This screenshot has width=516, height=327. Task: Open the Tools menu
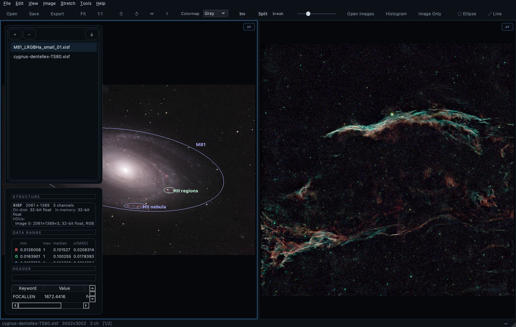pyautogui.click(x=86, y=3)
